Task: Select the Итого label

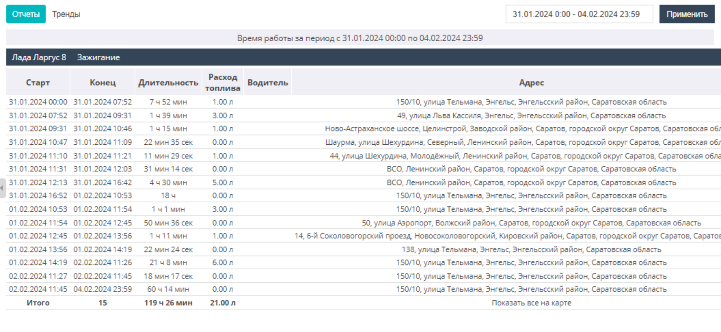Action: coord(38,303)
